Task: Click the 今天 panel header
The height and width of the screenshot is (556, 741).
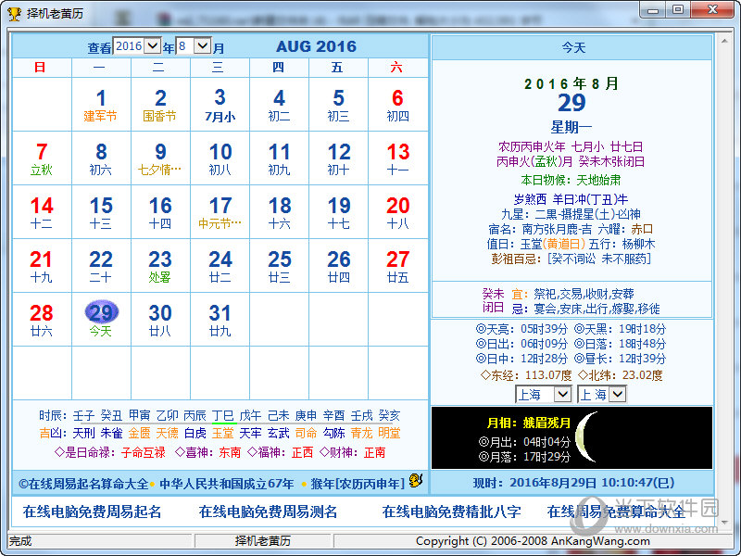Action: (x=571, y=47)
